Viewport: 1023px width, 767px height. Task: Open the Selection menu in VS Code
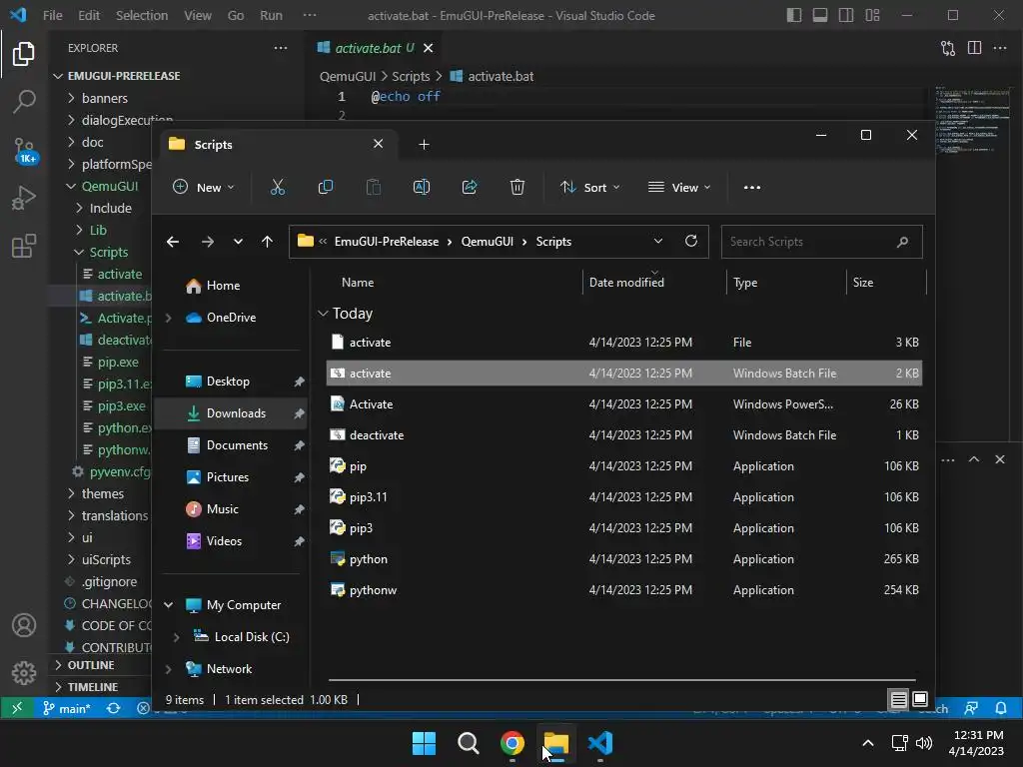[x=142, y=15]
